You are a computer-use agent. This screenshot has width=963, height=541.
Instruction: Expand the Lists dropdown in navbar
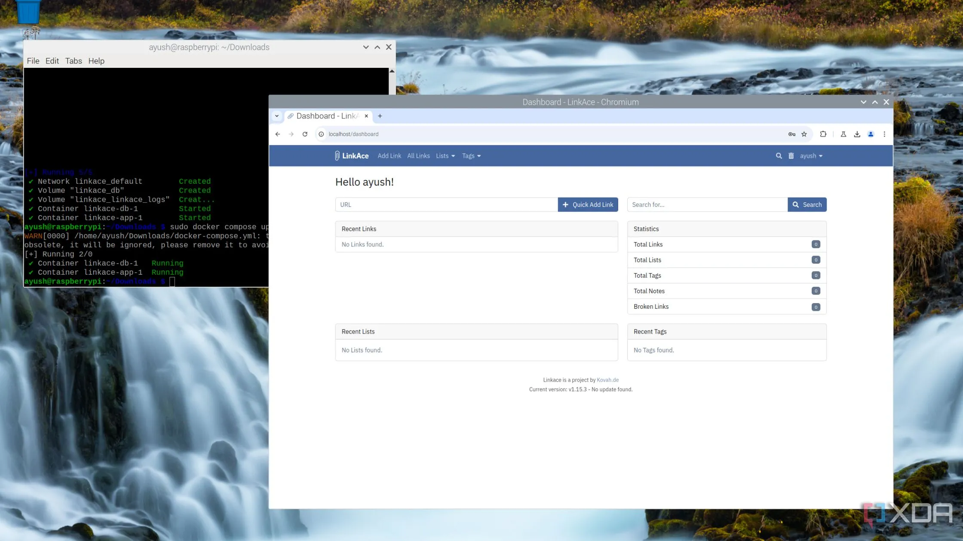pos(445,156)
